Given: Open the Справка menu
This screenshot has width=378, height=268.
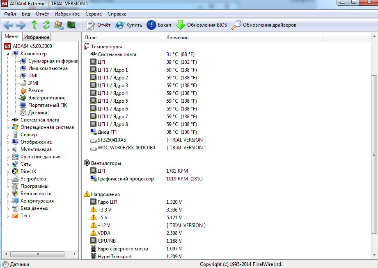Looking at the screenshot, I should pos(117,14).
